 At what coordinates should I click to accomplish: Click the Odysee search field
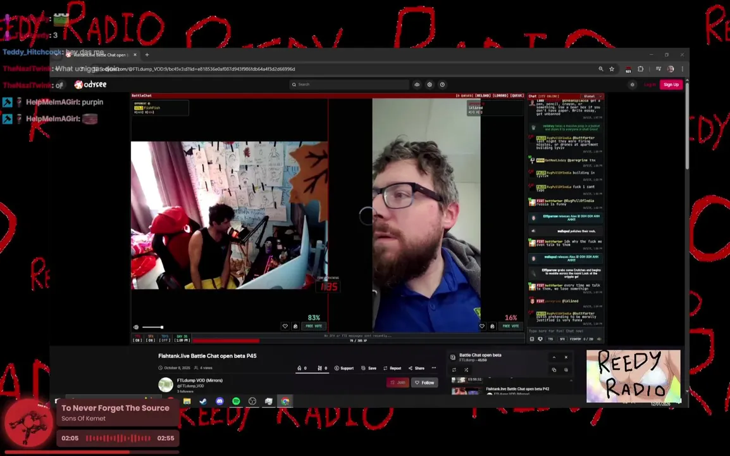tap(349, 84)
